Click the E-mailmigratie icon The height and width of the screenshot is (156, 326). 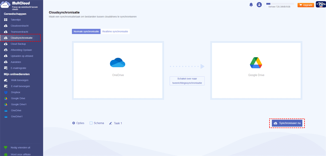(x=6, y=68)
